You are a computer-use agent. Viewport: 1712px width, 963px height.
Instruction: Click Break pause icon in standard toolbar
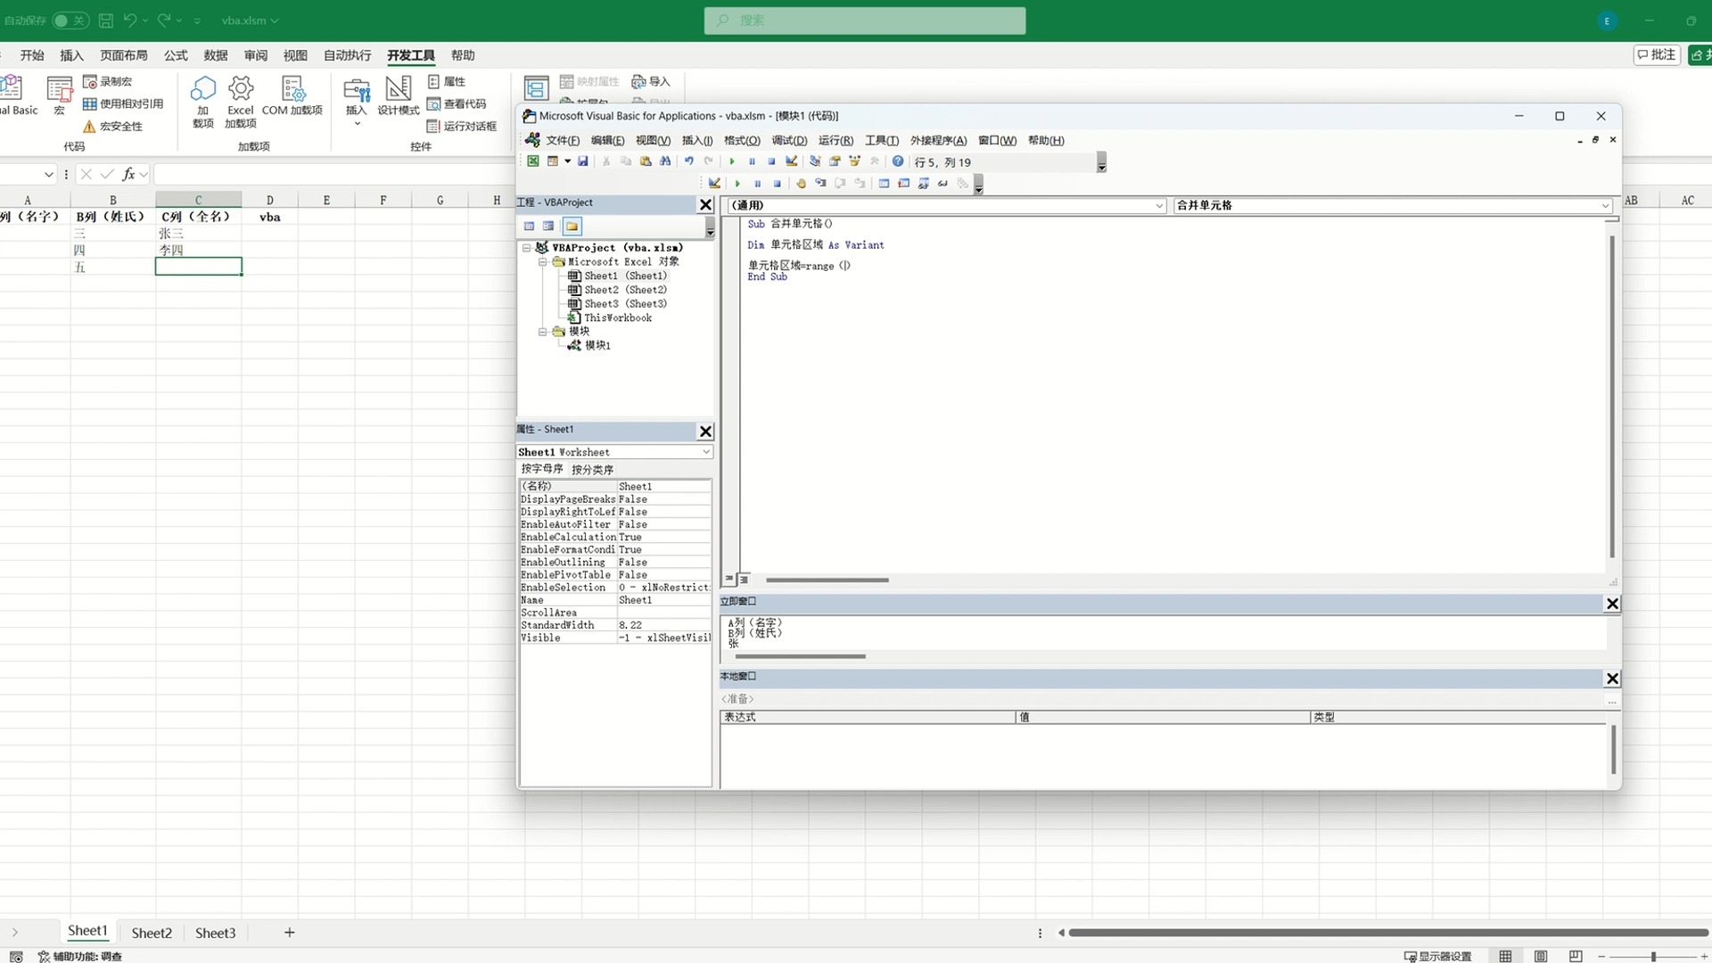pos(752,161)
